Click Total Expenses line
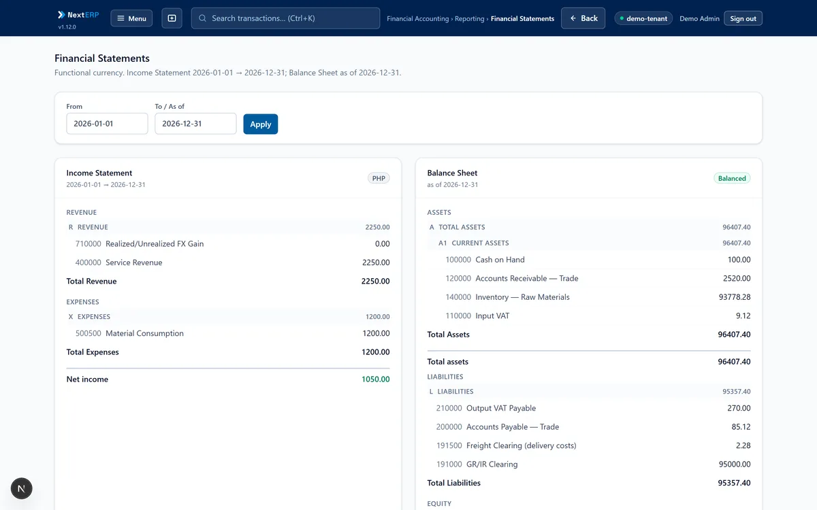This screenshot has width=817, height=510. 228,352
